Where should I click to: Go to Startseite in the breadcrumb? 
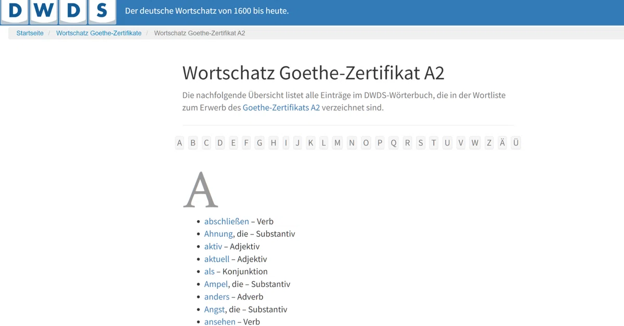coord(30,33)
